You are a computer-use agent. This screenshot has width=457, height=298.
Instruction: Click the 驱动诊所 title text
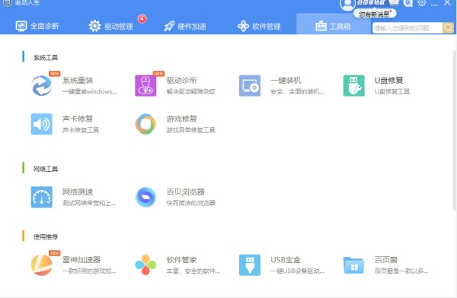pos(181,81)
